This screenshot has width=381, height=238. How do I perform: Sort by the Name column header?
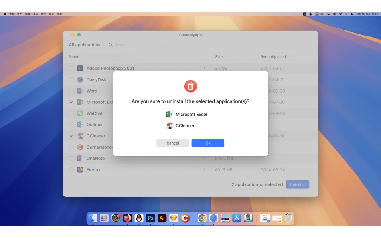click(x=74, y=57)
